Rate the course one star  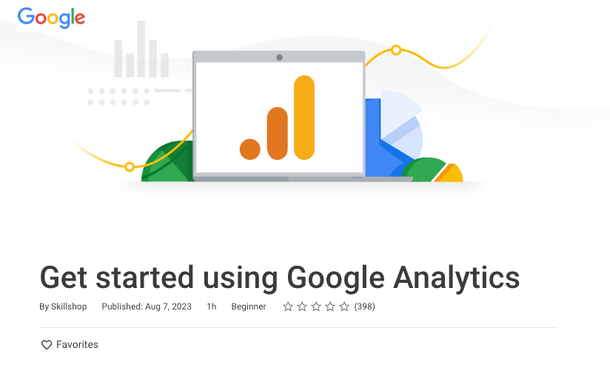coord(288,307)
